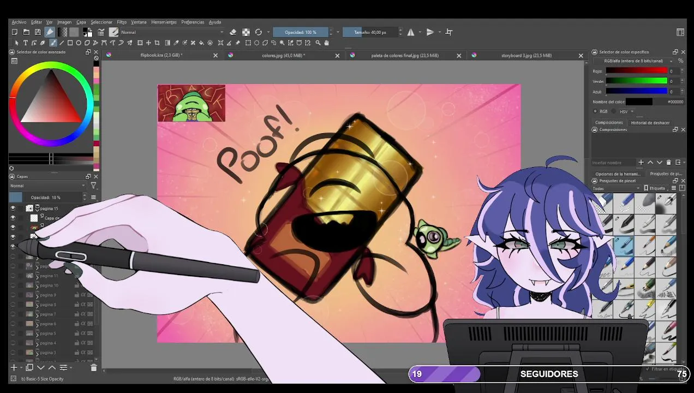The height and width of the screenshot is (393, 694).
Task: Open the brush editor settings icon
Action: tap(101, 32)
